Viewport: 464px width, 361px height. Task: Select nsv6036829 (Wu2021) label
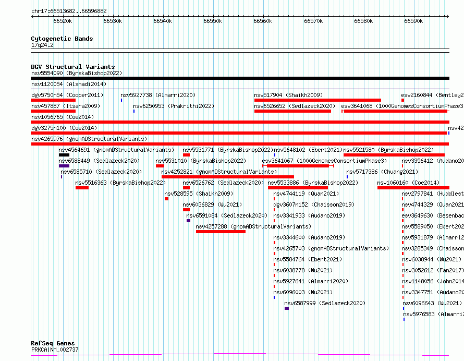212,204
